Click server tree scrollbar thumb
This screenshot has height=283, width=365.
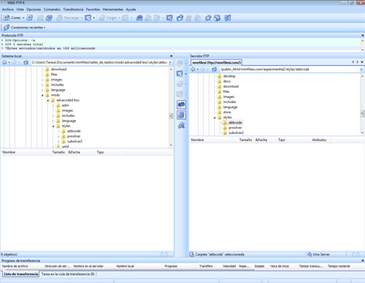362,113
